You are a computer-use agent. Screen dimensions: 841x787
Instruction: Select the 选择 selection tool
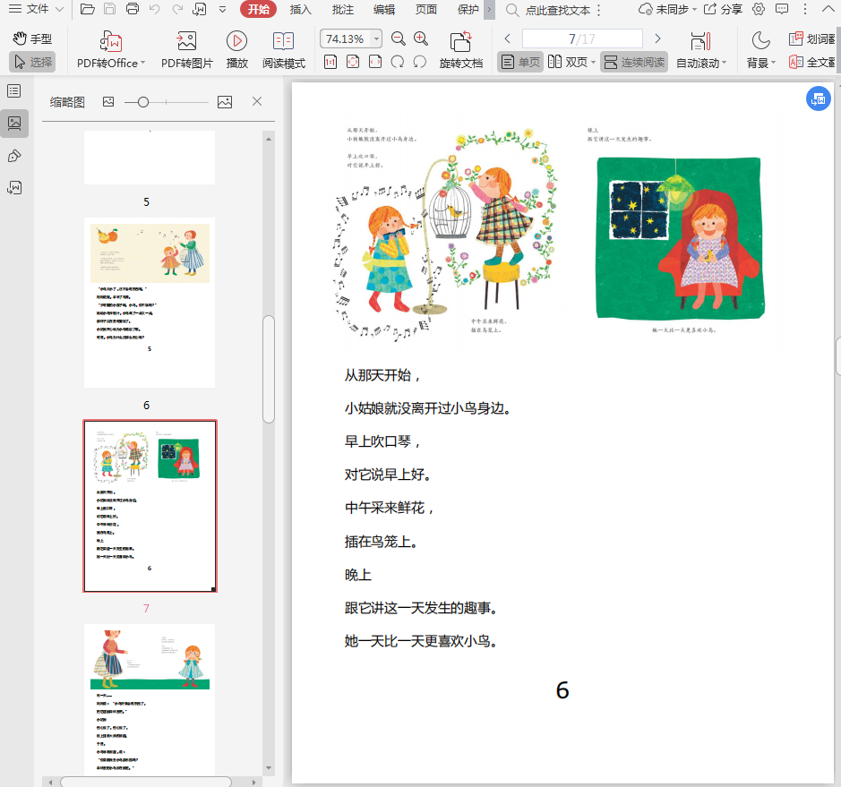click(x=32, y=62)
